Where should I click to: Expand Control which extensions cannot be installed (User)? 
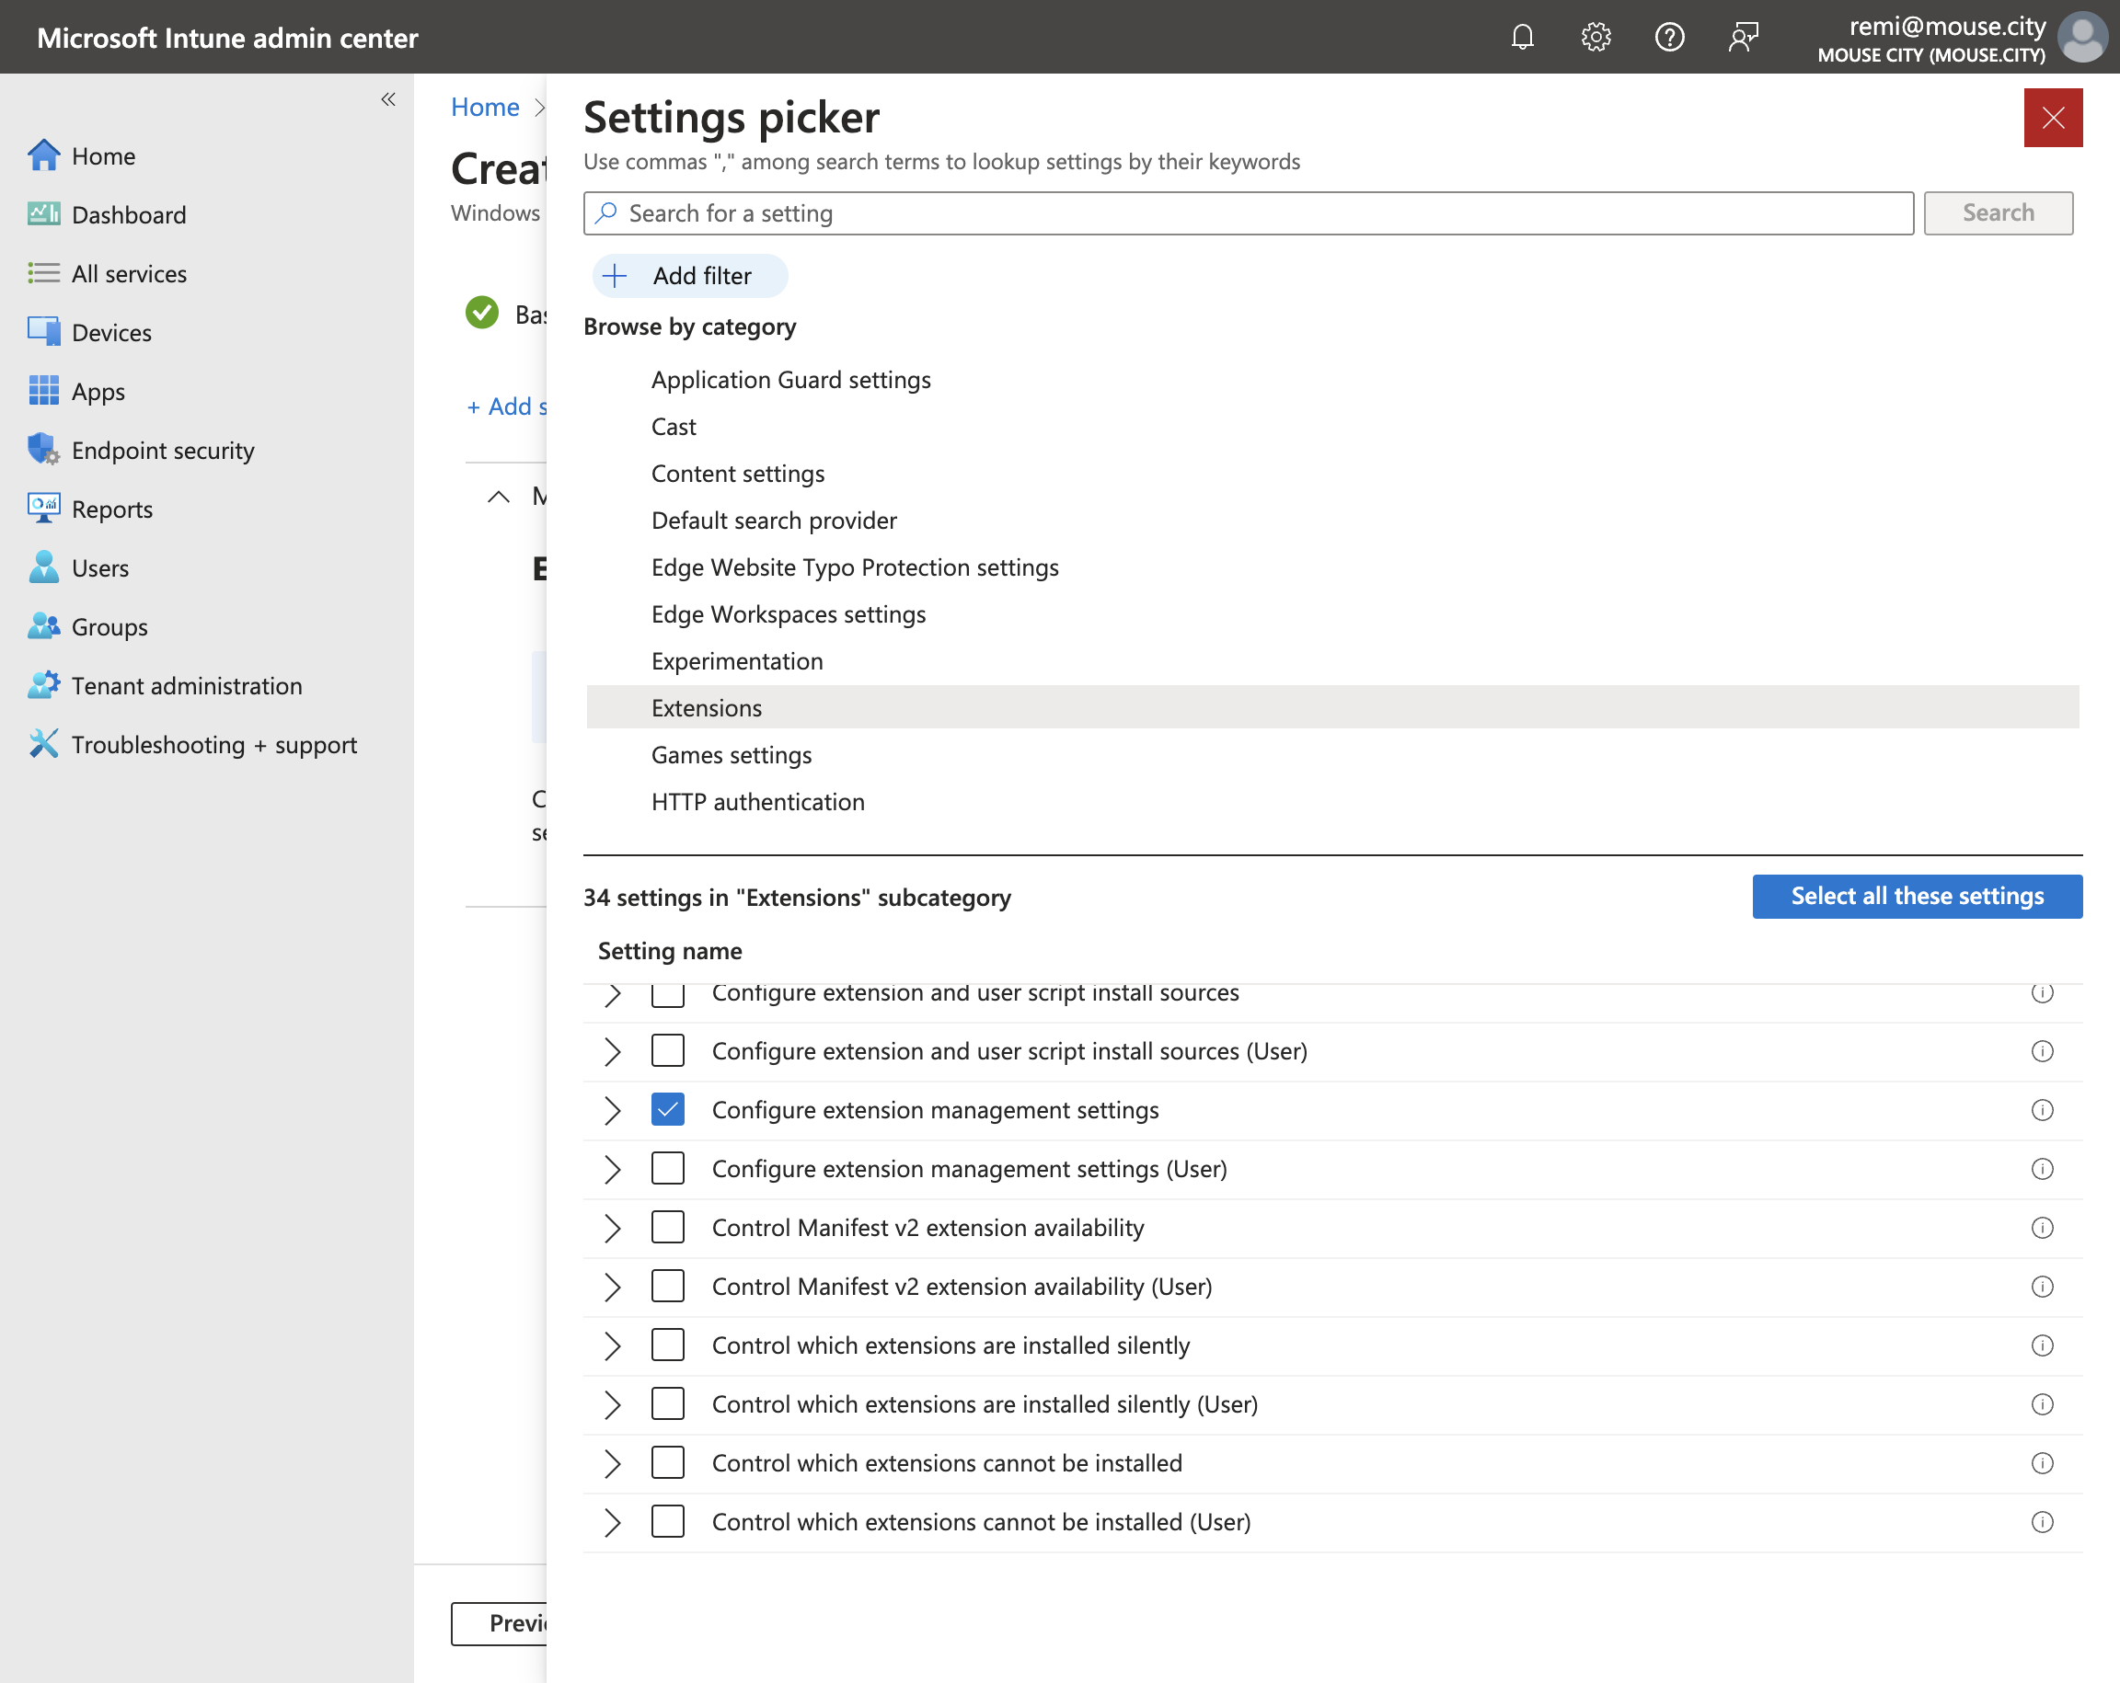point(612,1523)
